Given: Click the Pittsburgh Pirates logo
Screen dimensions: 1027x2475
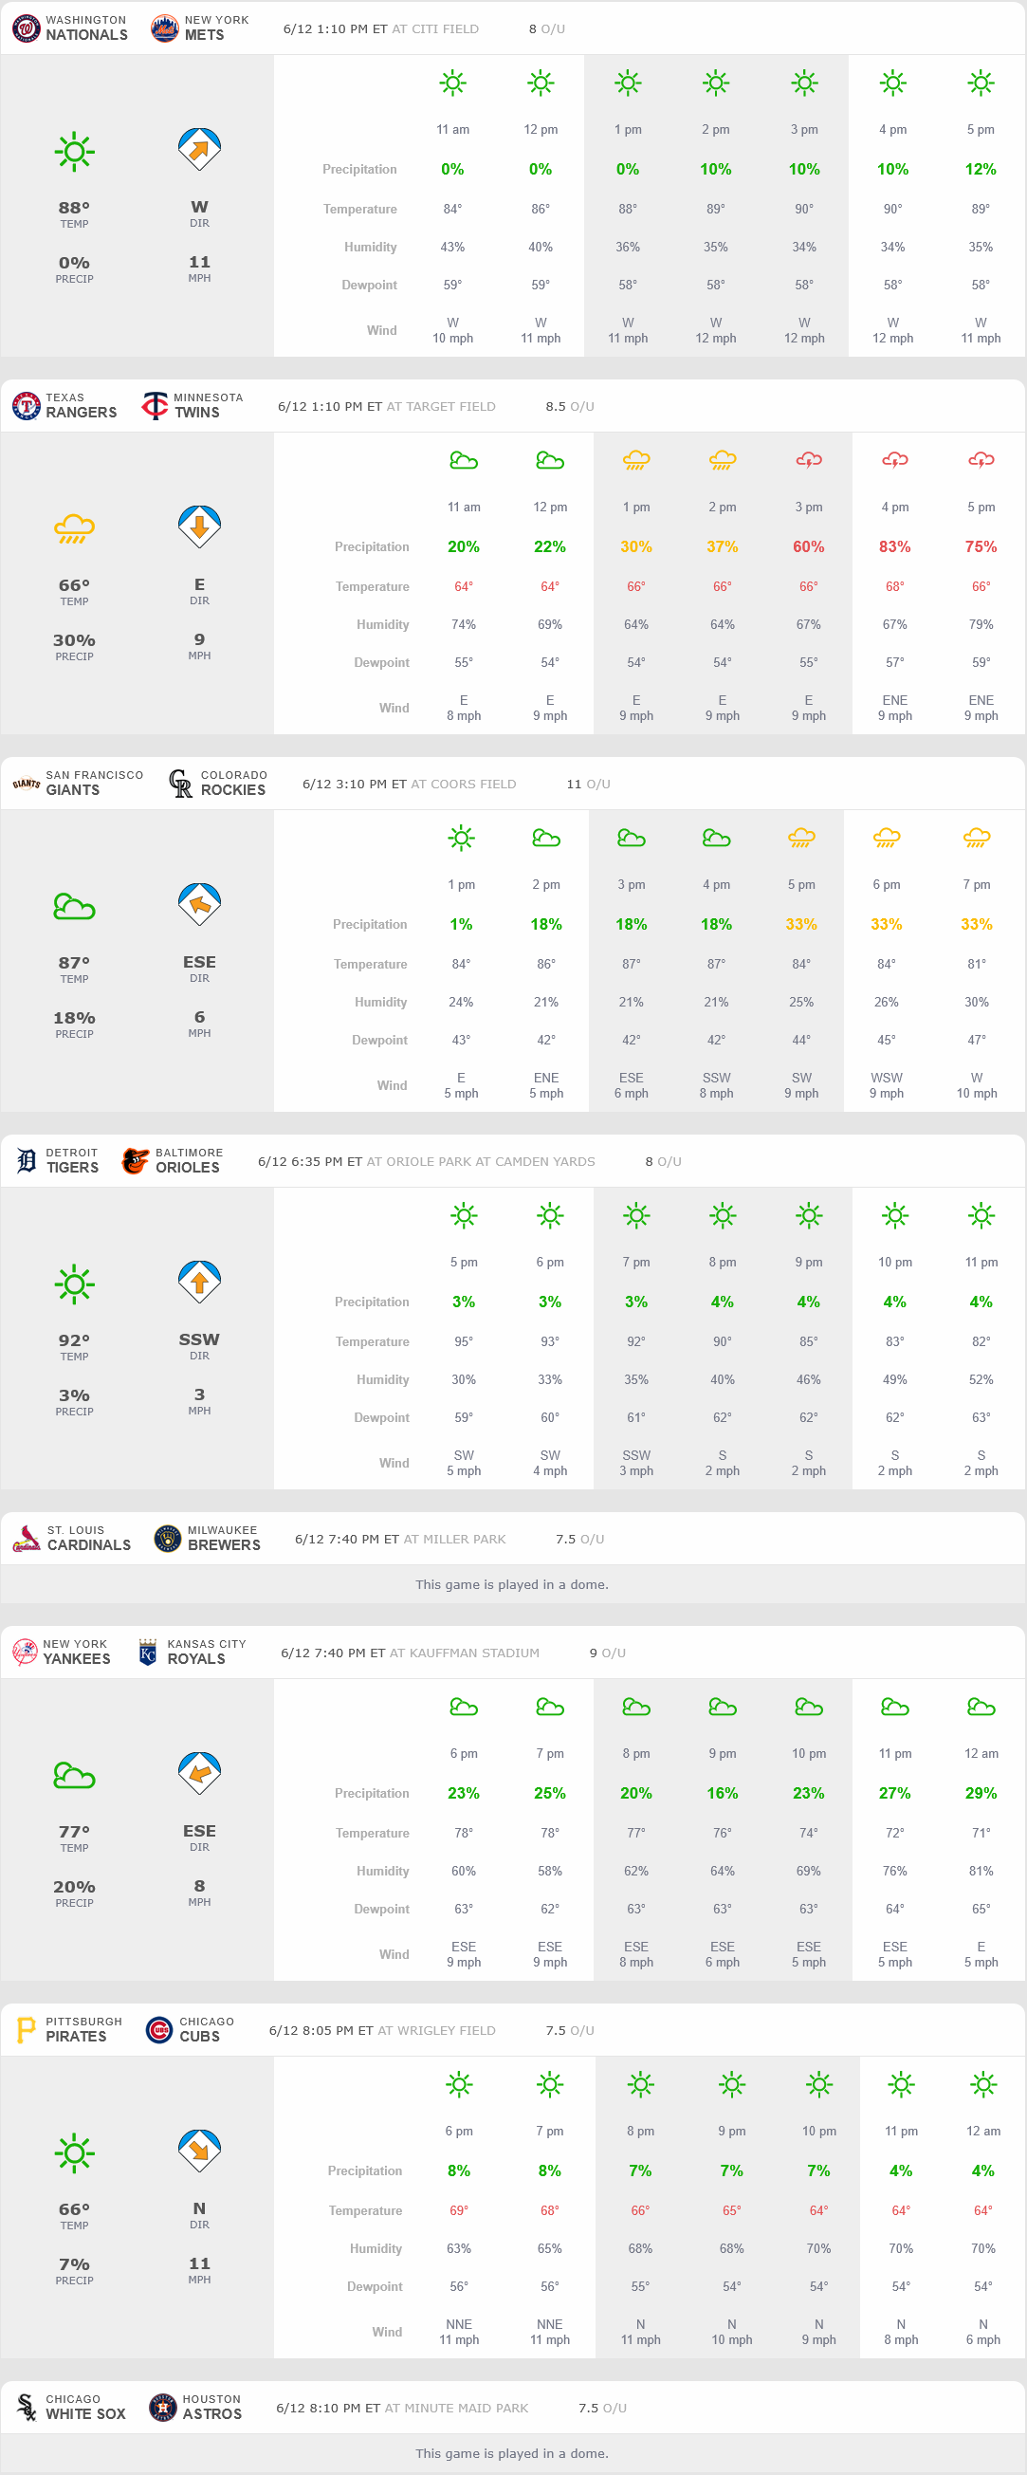Looking at the screenshot, I should click(26, 2030).
